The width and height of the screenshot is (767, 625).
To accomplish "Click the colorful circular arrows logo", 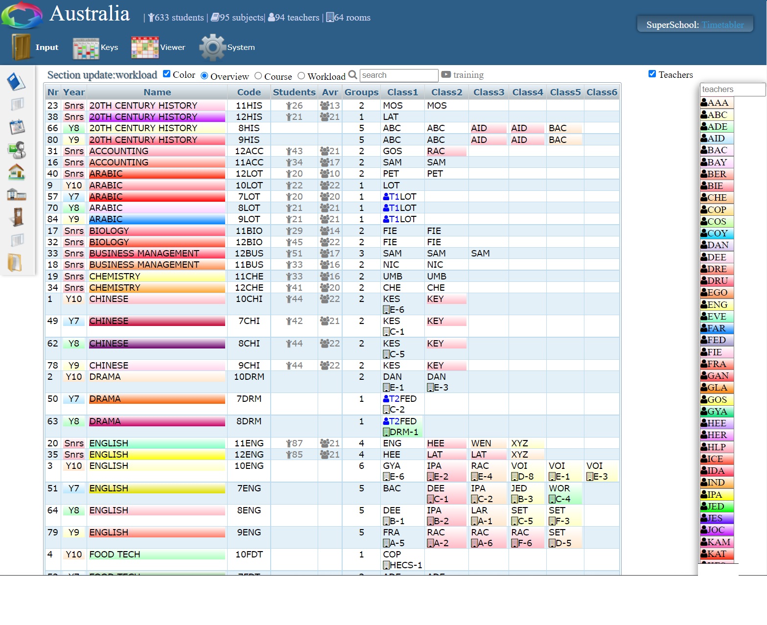I will [22, 15].
